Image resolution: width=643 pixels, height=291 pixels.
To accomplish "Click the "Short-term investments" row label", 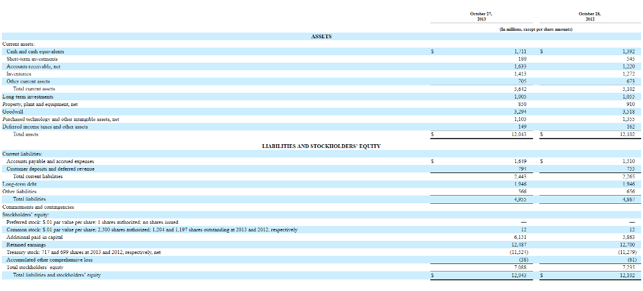I will (32, 59).
